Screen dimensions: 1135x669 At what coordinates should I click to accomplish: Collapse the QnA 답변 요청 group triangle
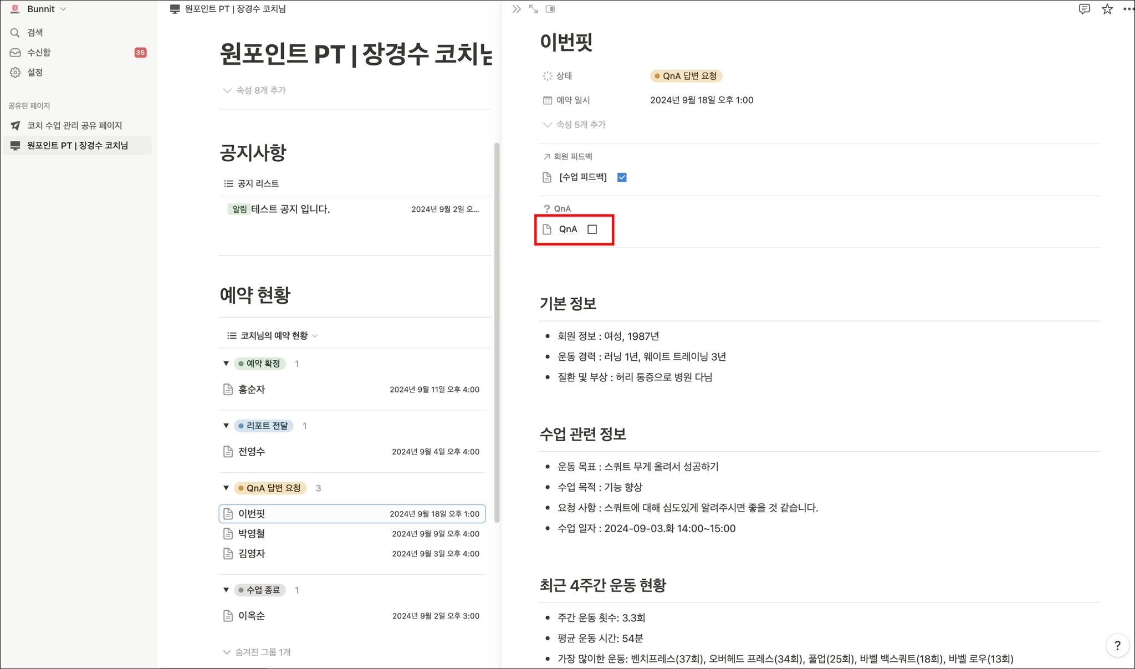coord(226,488)
